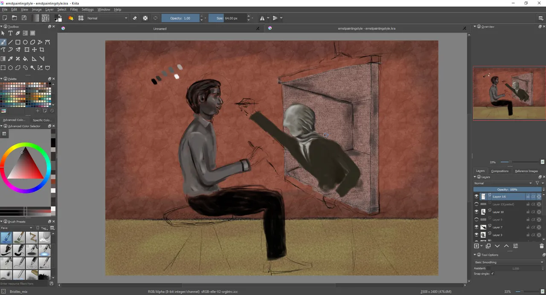This screenshot has height=295, width=546.
Task: Show Layer 13(pasted) visibility eye
Action: 476,204
